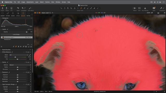Collapse the Layers panel
The width and height of the screenshot is (166, 93).
pyautogui.click(x=1, y=29)
